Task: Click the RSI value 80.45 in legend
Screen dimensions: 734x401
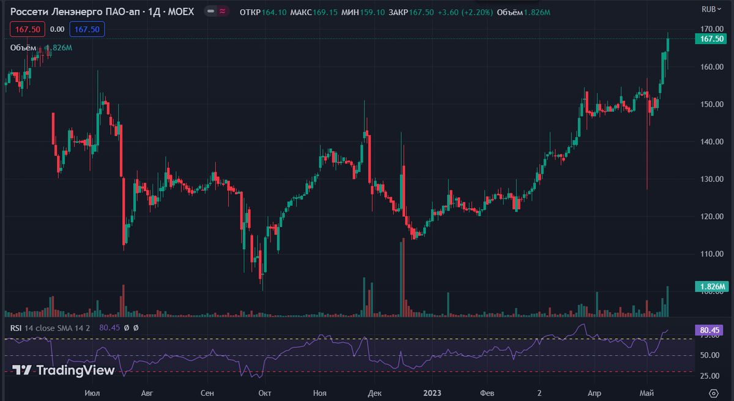Action: (x=109, y=328)
